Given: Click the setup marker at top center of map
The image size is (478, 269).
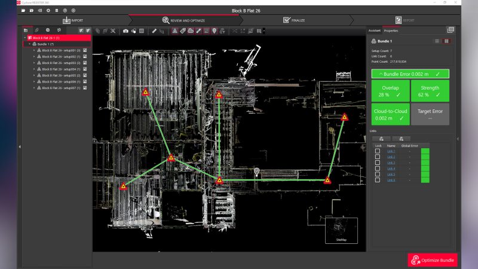Looking at the screenshot, I should coord(219,95).
